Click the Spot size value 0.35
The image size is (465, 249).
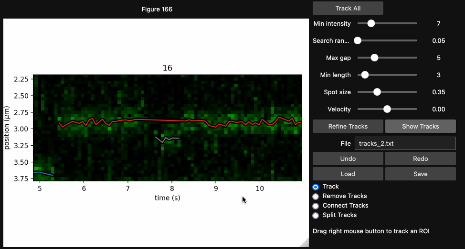(x=439, y=92)
